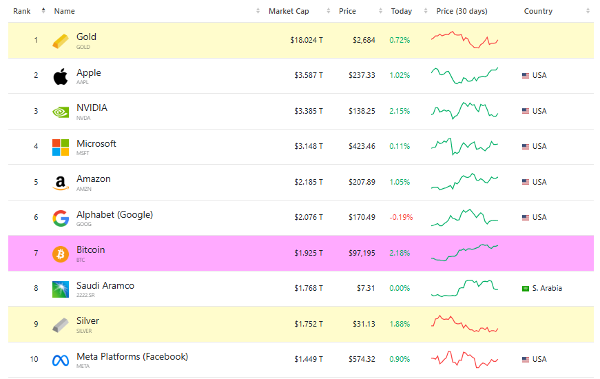Click the Amazon logo icon
This screenshot has width=600, height=379.
coord(61,183)
